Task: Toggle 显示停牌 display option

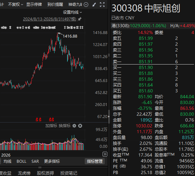Action: [34, 5]
